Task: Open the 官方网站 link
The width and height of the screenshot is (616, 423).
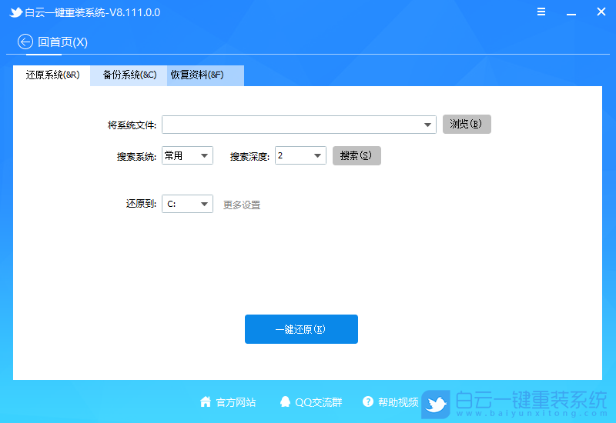Action: (x=236, y=402)
